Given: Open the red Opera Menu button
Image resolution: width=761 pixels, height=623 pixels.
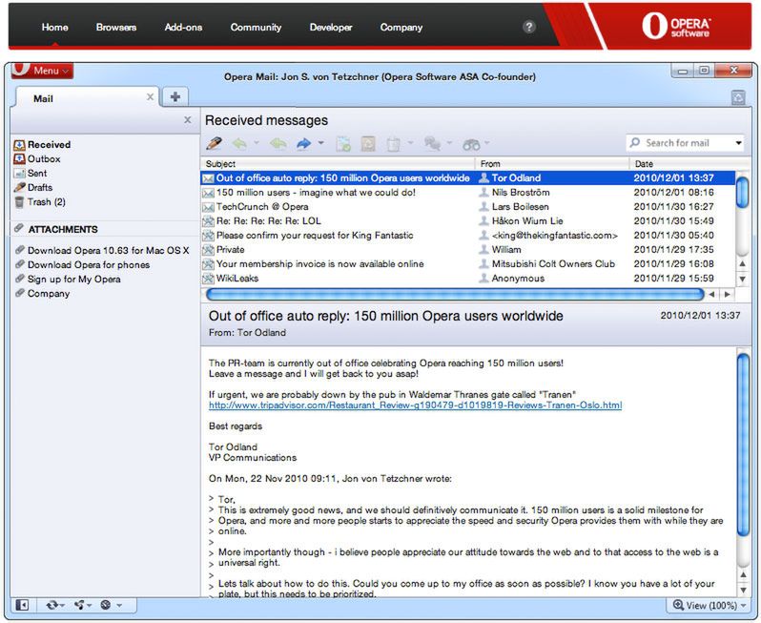Looking at the screenshot, I should click(x=43, y=70).
